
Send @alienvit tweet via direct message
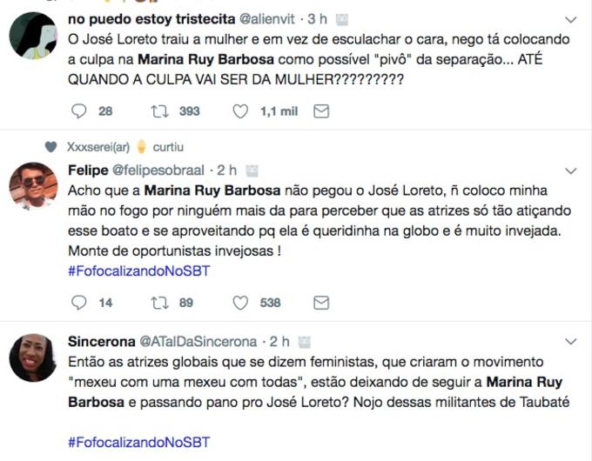(321, 111)
